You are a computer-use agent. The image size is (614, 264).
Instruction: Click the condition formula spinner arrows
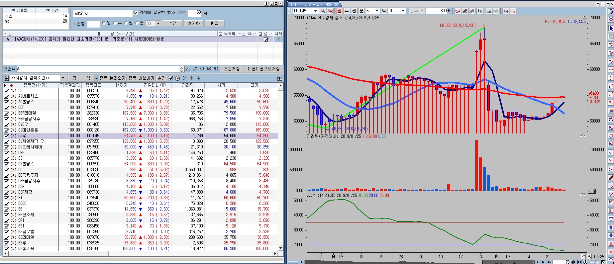[182, 69]
